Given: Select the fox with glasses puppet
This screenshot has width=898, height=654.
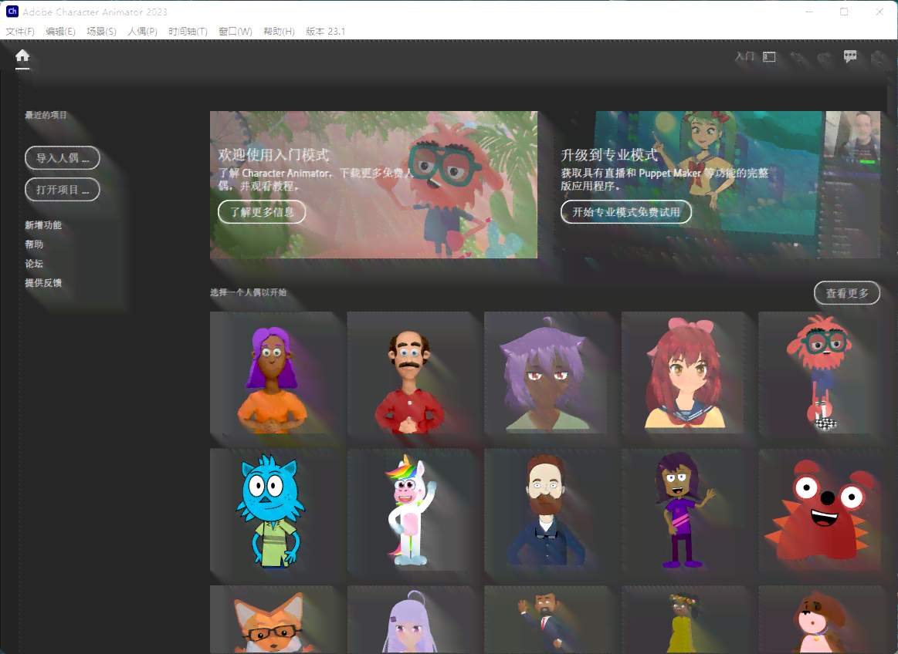Looking at the screenshot, I should (271, 619).
